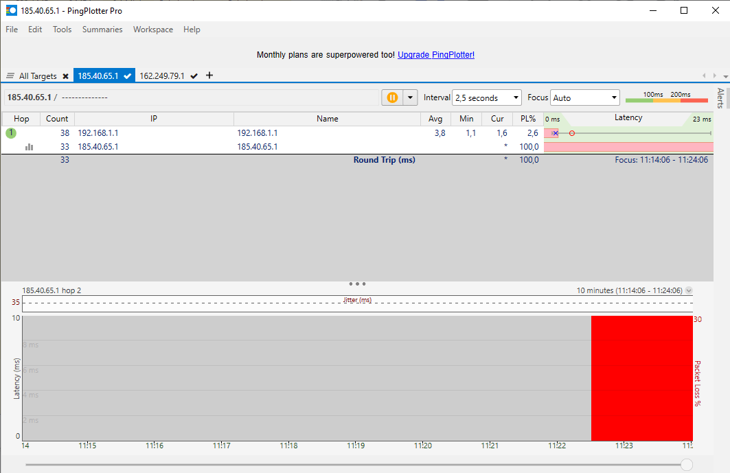Click the checkmark on the 185.40.65.1 tab
This screenshot has height=473, width=730.
pos(128,76)
